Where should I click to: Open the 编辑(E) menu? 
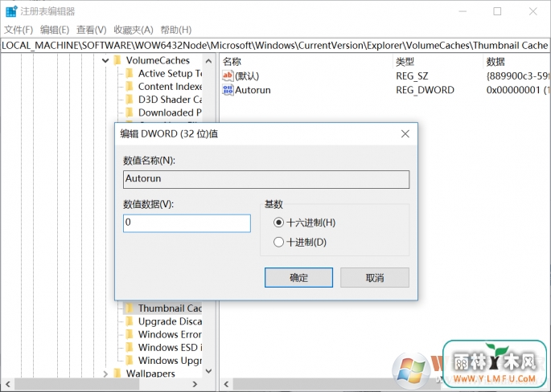pyautogui.click(x=55, y=30)
